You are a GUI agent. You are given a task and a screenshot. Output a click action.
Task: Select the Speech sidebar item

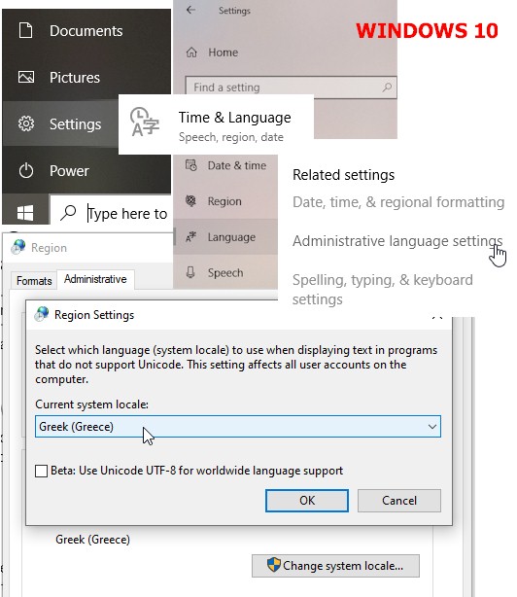click(225, 272)
